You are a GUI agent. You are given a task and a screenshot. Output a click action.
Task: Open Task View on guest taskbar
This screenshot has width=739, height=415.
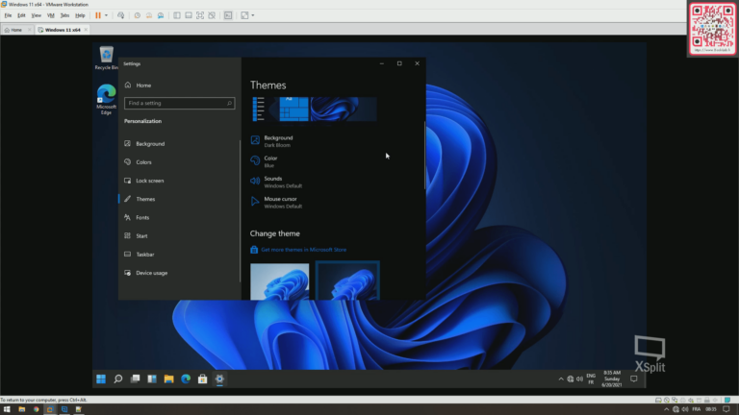(x=136, y=378)
